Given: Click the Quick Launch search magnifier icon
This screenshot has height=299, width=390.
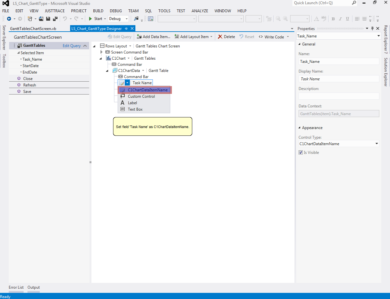Looking at the screenshot, I should pos(354,3).
